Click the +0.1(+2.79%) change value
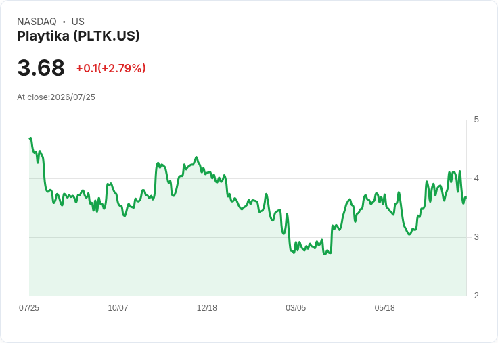This screenshot has height=343, width=498. pyautogui.click(x=111, y=68)
